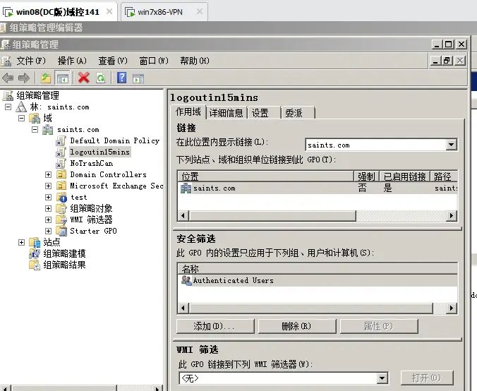This screenshot has width=477, height=391.
Task: Click the 组策略对象 folder icon
Action: tap(61, 208)
